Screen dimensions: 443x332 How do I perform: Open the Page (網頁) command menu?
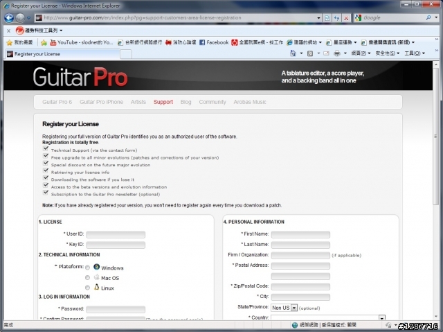pos(361,53)
